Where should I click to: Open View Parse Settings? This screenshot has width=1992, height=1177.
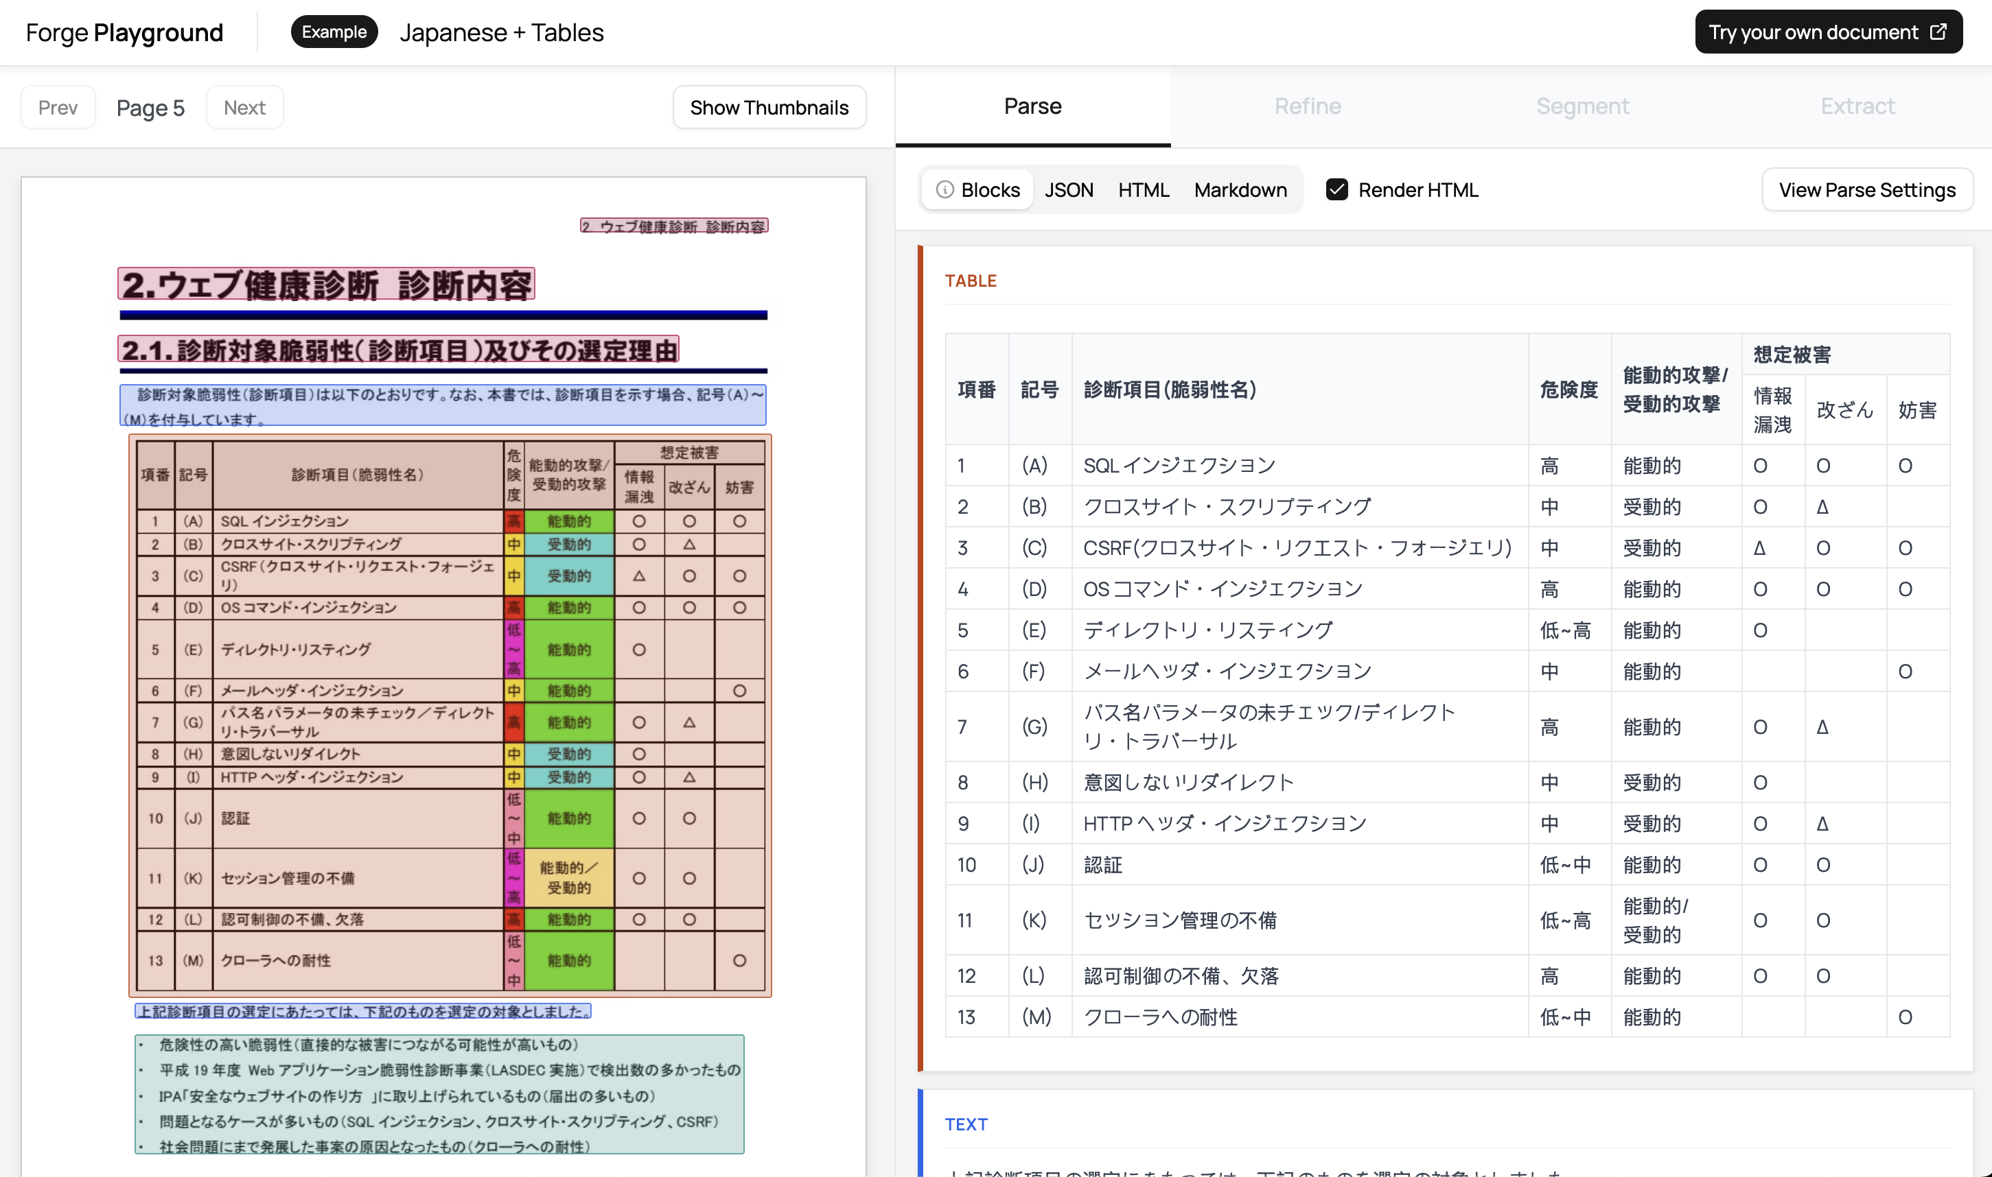[x=1866, y=189]
